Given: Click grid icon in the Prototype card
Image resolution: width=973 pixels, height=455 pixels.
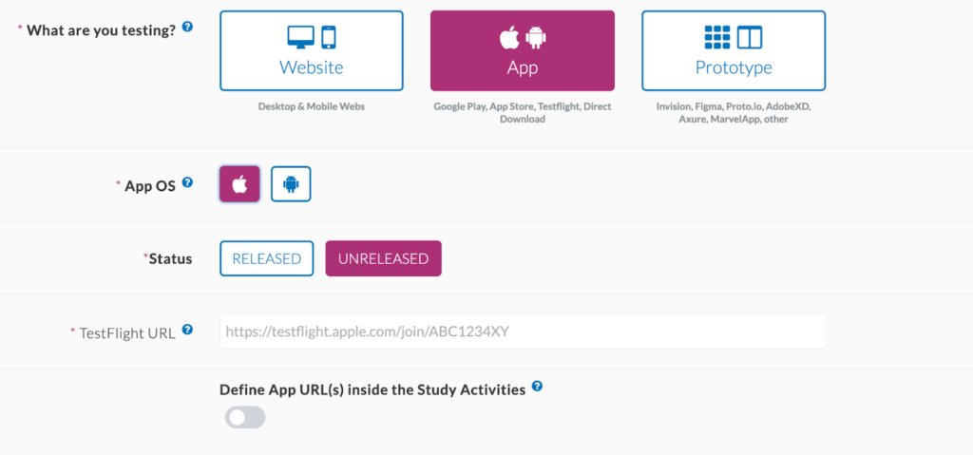Looking at the screenshot, I should pos(717,37).
